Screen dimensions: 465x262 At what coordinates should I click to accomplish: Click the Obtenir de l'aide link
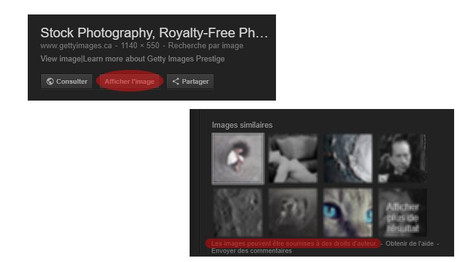coord(409,244)
